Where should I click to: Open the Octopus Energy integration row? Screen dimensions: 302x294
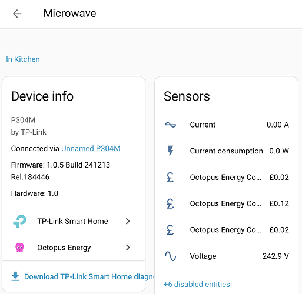(x=74, y=248)
